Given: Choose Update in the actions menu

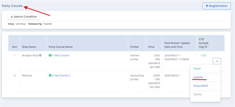Looking at the screenshot, I should 198,77.
